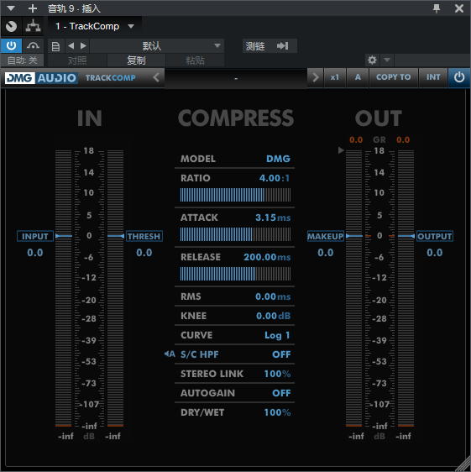Click the INPUT fader label
The image size is (471, 472).
coord(35,236)
